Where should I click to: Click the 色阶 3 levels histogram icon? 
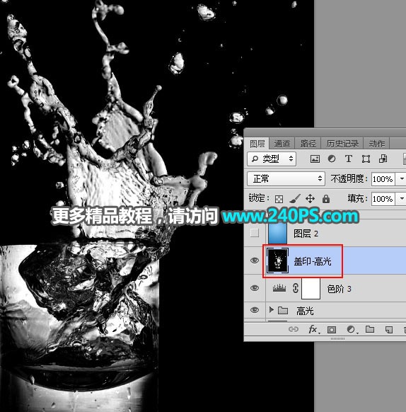pyautogui.click(x=279, y=288)
